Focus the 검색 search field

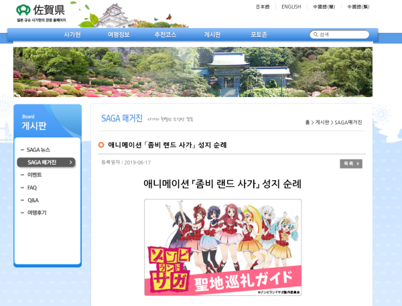click(339, 34)
